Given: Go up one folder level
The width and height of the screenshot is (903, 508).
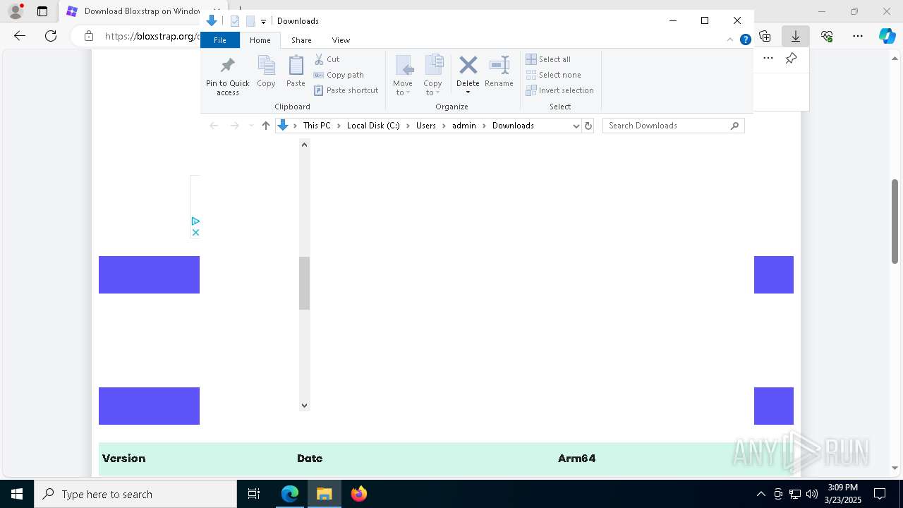Looking at the screenshot, I should pyautogui.click(x=266, y=126).
